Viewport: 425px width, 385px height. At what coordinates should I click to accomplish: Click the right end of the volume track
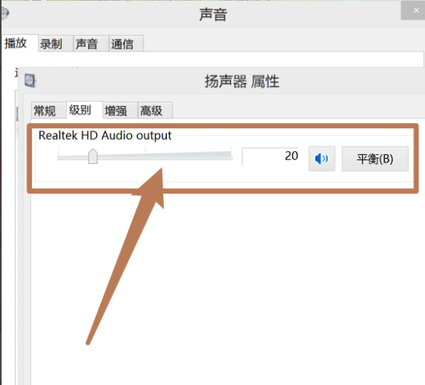(230, 156)
